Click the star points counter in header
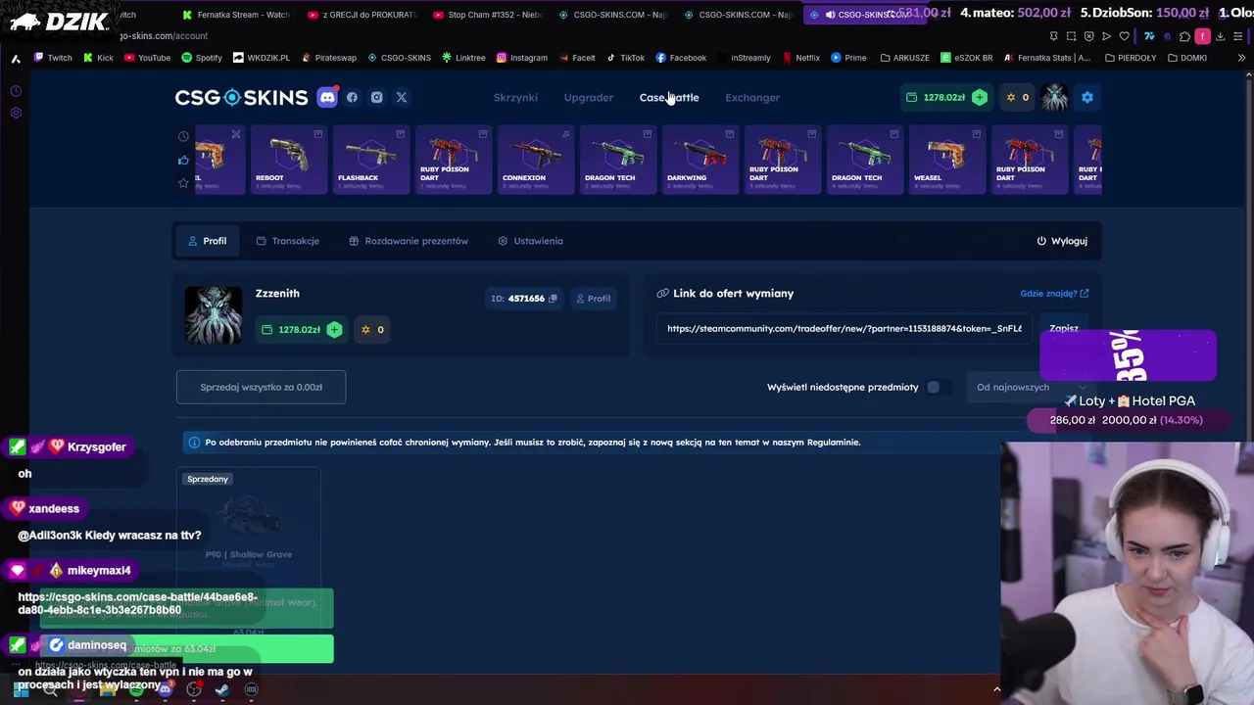1254x705 pixels. [x=1018, y=97]
